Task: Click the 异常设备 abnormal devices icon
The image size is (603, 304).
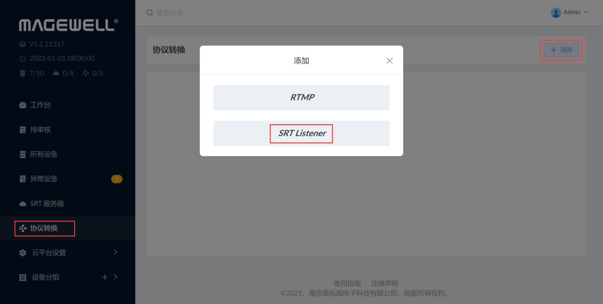Action: tap(22, 179)
